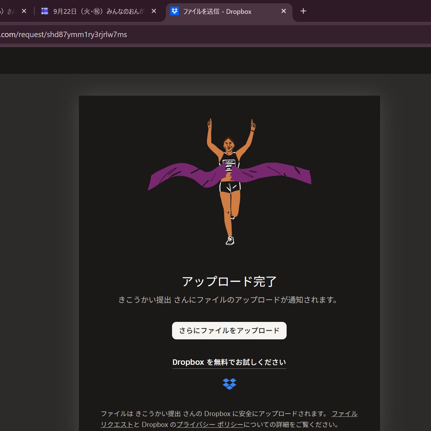Close the 9月22日 みんなのおんがく tab

click(x=154, y=11)
